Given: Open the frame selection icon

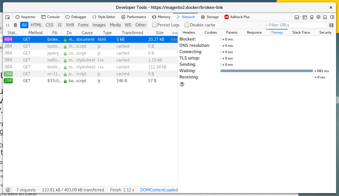Looking at the screenshot, I should tap(297, 17).
